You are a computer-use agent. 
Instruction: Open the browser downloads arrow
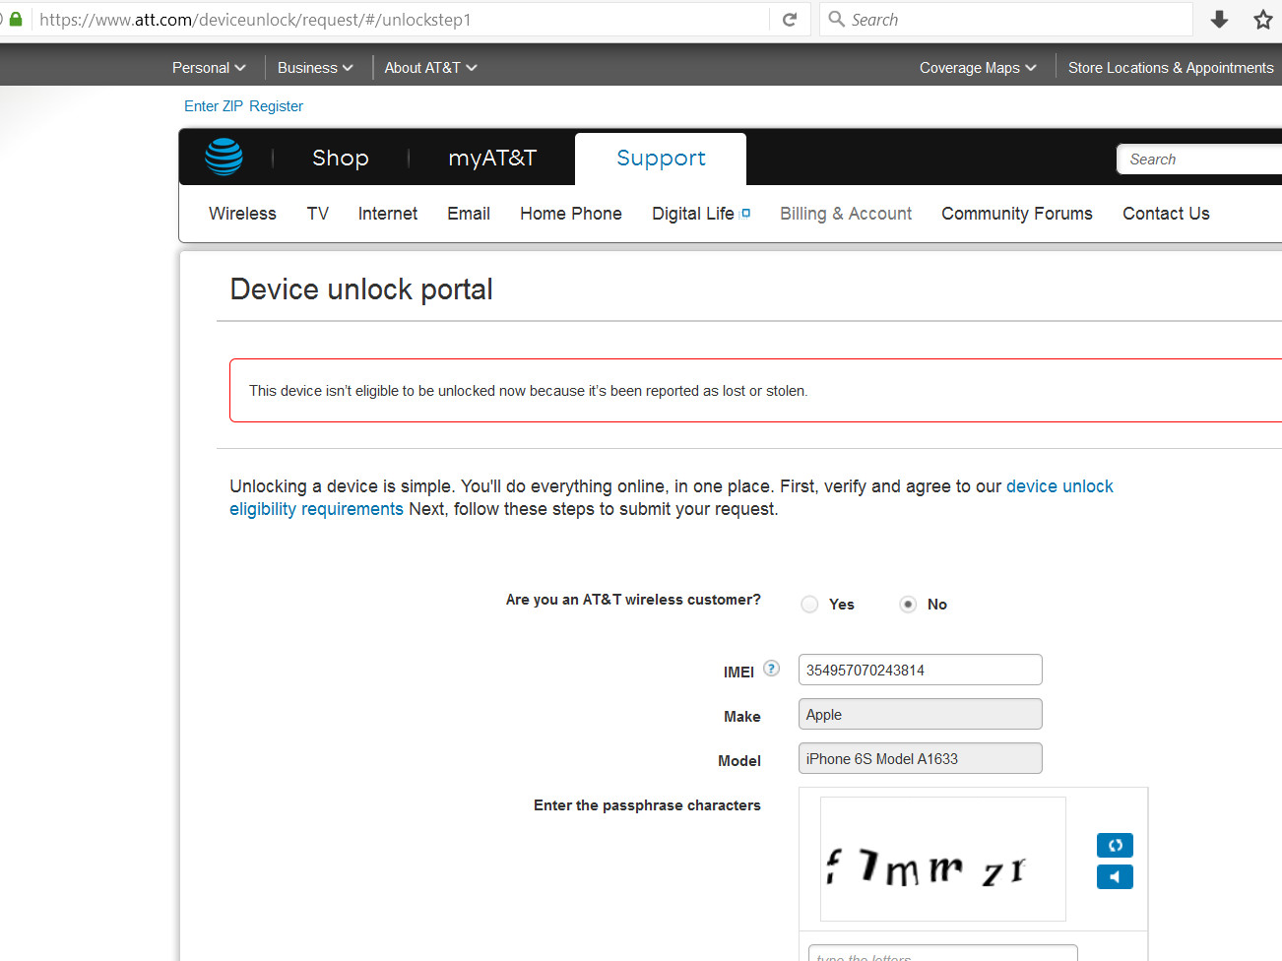pyautogui.click(x=1219, y=20)
